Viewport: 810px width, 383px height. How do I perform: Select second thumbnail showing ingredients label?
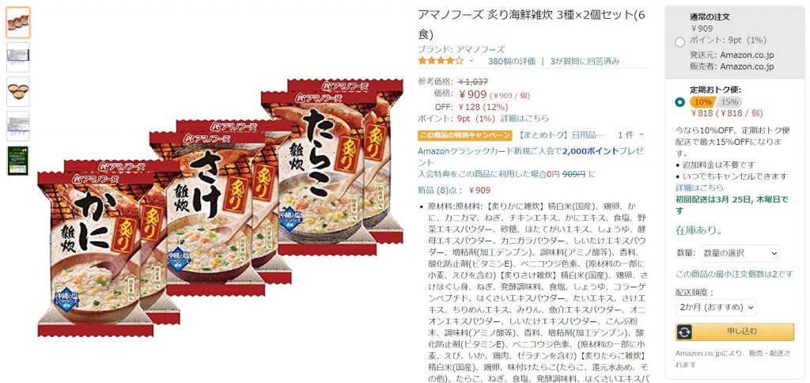click(x=18, y=57)
